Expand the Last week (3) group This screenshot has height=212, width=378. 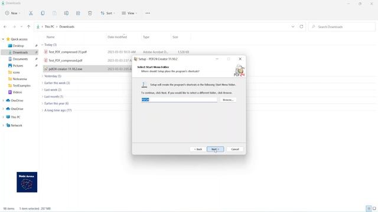43,90
